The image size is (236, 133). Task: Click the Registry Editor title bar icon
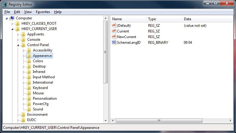coord(5,4)
